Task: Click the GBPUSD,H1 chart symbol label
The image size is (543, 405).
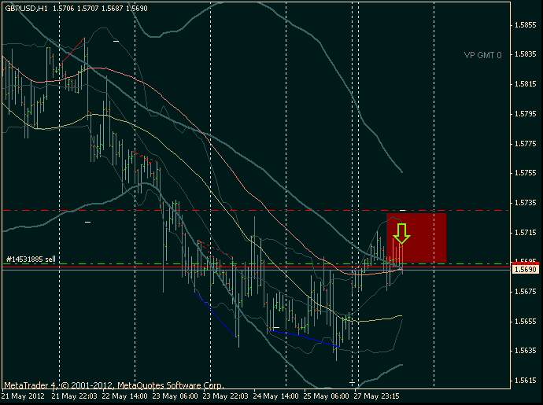Action: tap(26, 9)
